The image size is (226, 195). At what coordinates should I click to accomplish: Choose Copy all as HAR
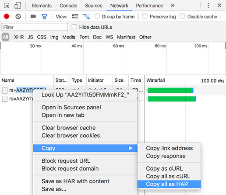tap(169, 184)
